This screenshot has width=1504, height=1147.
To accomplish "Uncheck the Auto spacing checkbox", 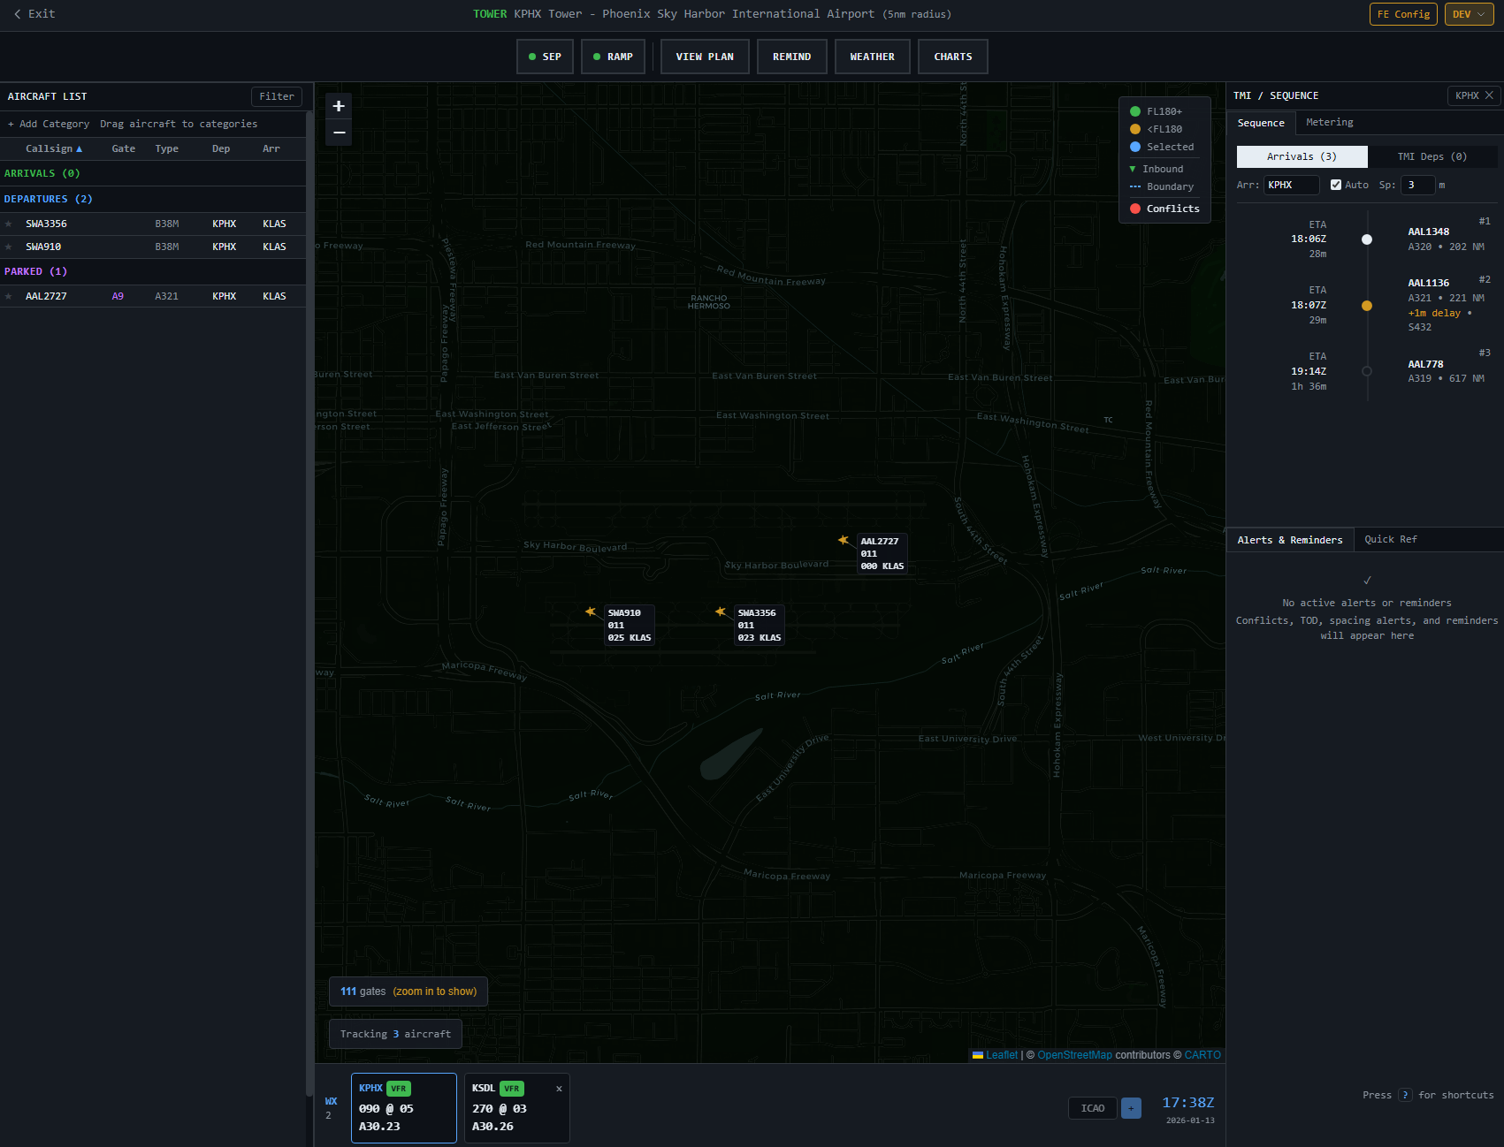I will tap(1336, 185).
